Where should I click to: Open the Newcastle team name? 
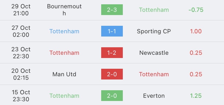pyautogui.click(x=154, y=53)
